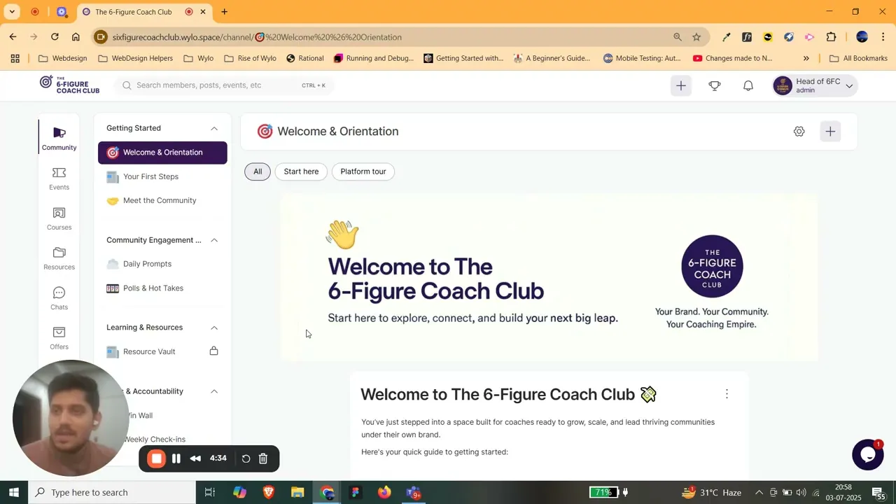Open File Explorer from taskbar

click(x=297, y=493)
